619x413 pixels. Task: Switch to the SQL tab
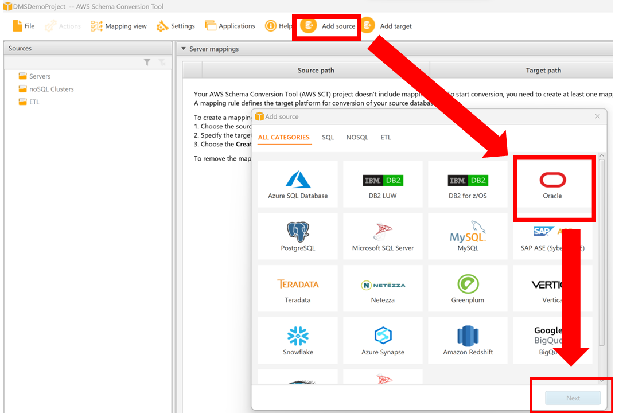coord(328,138)
